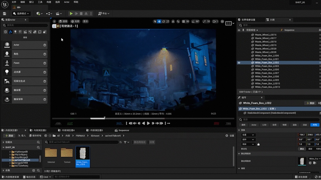
Task: Toggle visibility eye of White_Foam_Box_LOD2
Action: (239, 63)
